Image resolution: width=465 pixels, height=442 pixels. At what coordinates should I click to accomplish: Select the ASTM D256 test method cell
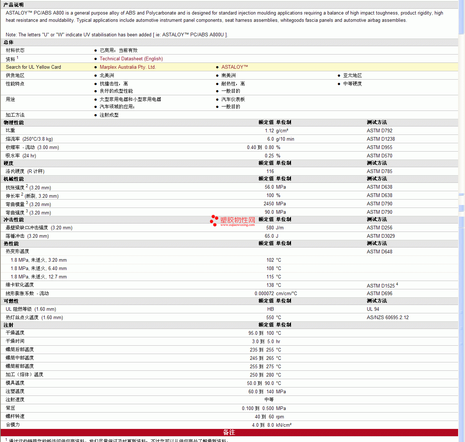click(380, 228)
